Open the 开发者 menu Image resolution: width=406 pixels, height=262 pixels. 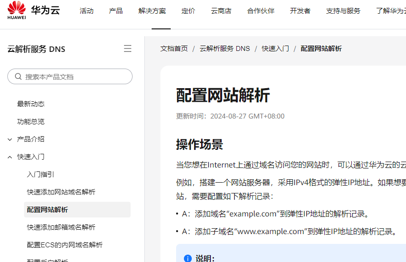tap(300, 11)
